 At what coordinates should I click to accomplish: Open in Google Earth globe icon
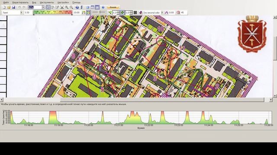pyautogui.click(x=77, y=7)
